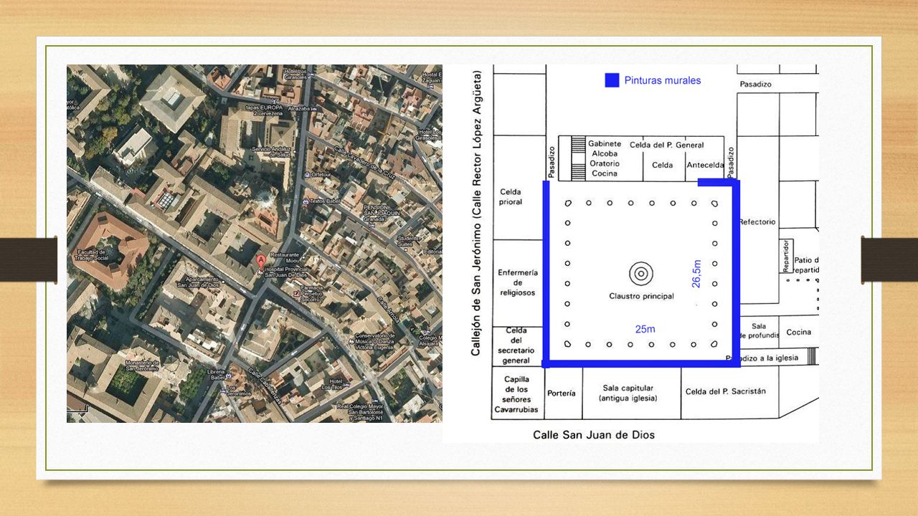Click the 'Students Suites' map label
Screen dimensions: 918x516
tap(409, 241)
